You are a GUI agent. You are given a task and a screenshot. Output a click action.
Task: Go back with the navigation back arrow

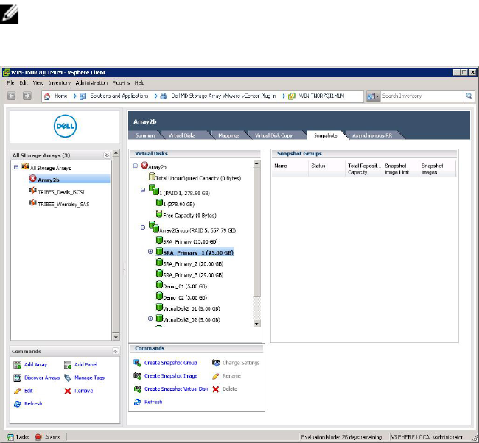13,96
